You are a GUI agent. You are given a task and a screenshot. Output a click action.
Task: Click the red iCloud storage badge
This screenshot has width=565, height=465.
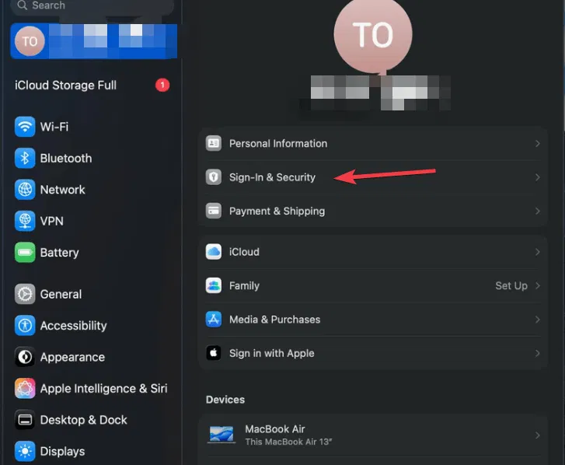click(162, 85)
